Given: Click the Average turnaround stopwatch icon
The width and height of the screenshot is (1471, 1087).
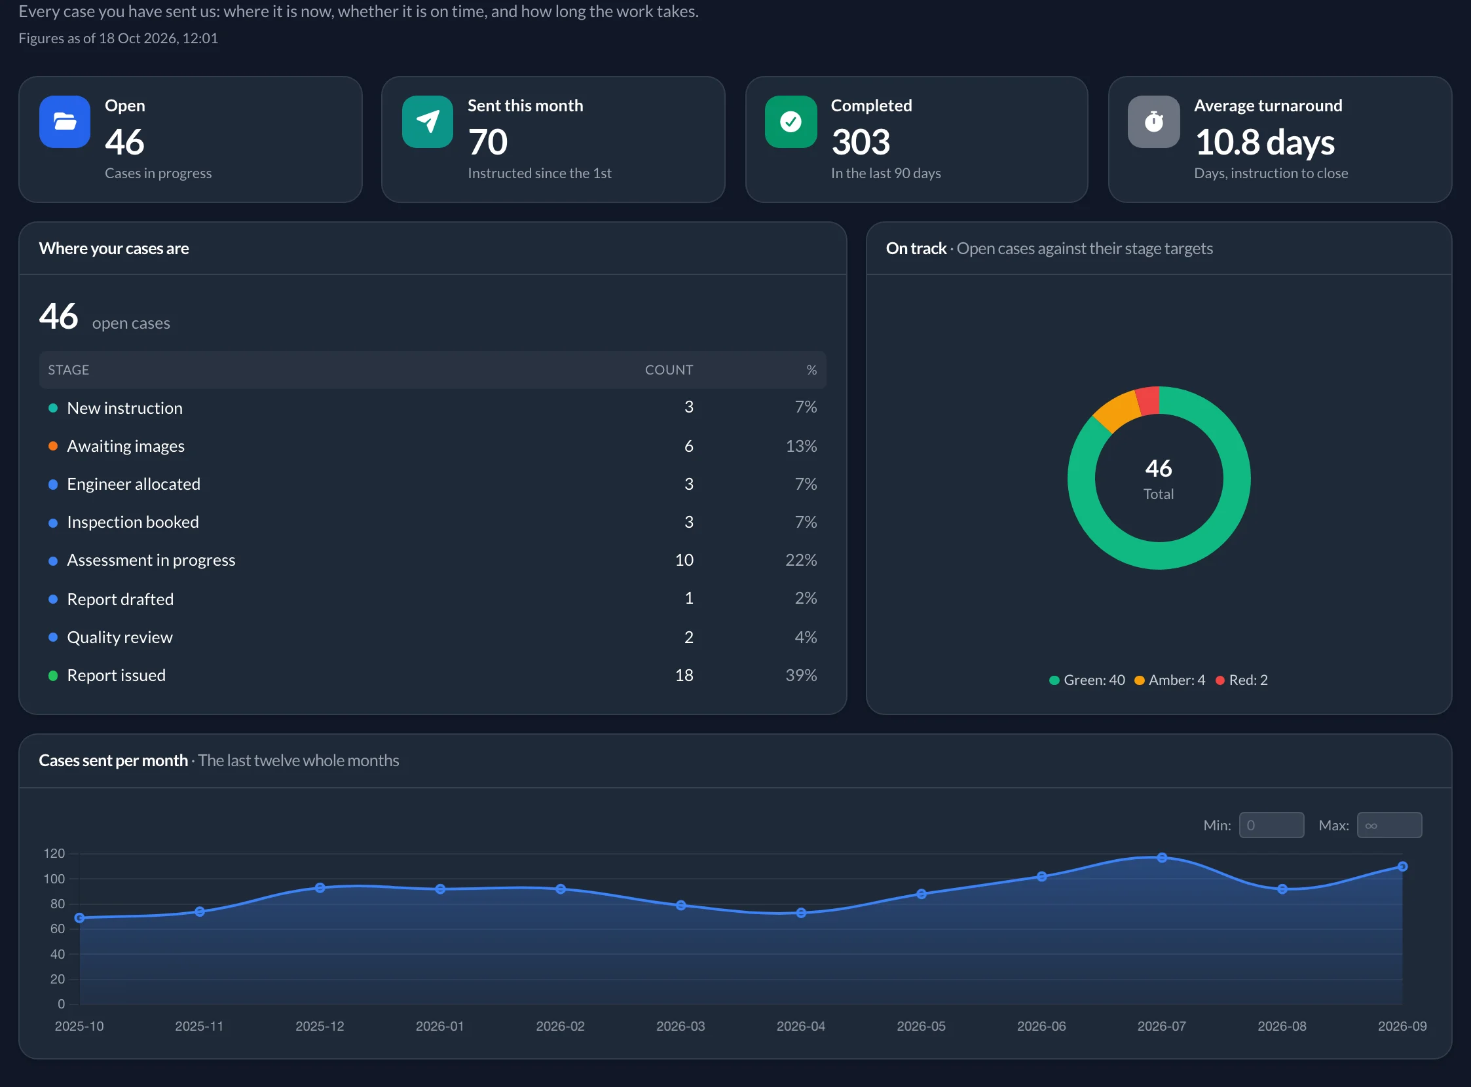Looking at the screenshot, I should tap(1154, 122).
